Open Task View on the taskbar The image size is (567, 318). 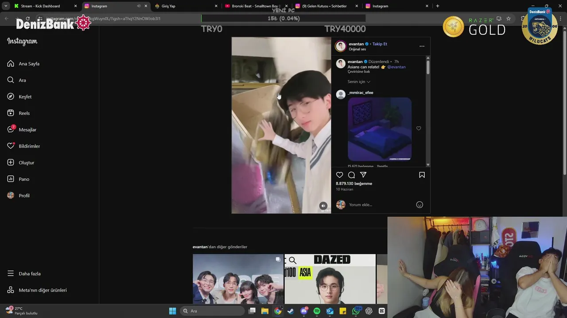(x=252, y=311)
